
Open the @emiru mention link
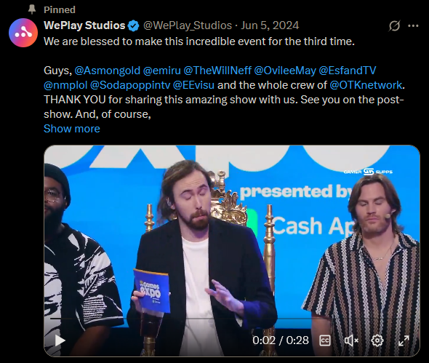click(x=161, y=71)
